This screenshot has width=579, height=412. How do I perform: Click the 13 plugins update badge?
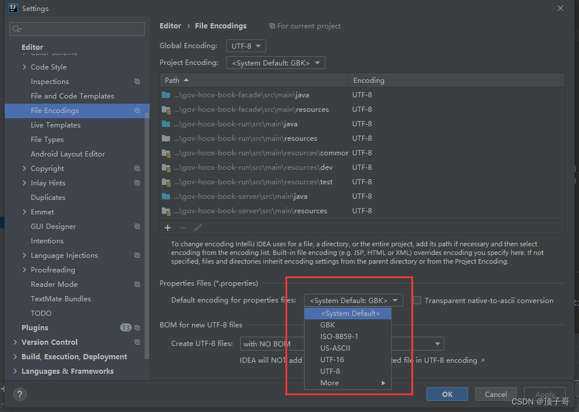(x=125, y=327)
